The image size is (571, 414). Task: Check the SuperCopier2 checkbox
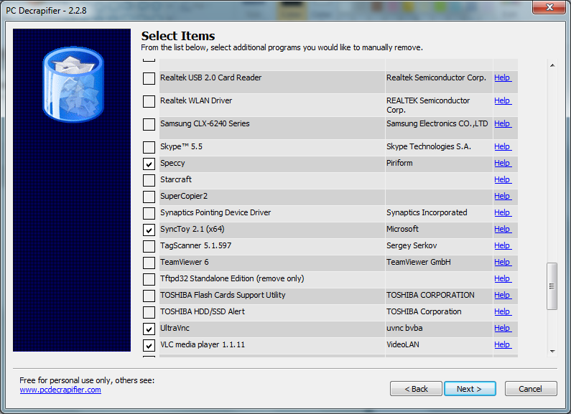click(149, 197)
